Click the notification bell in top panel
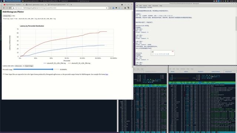 click(214, 1)
